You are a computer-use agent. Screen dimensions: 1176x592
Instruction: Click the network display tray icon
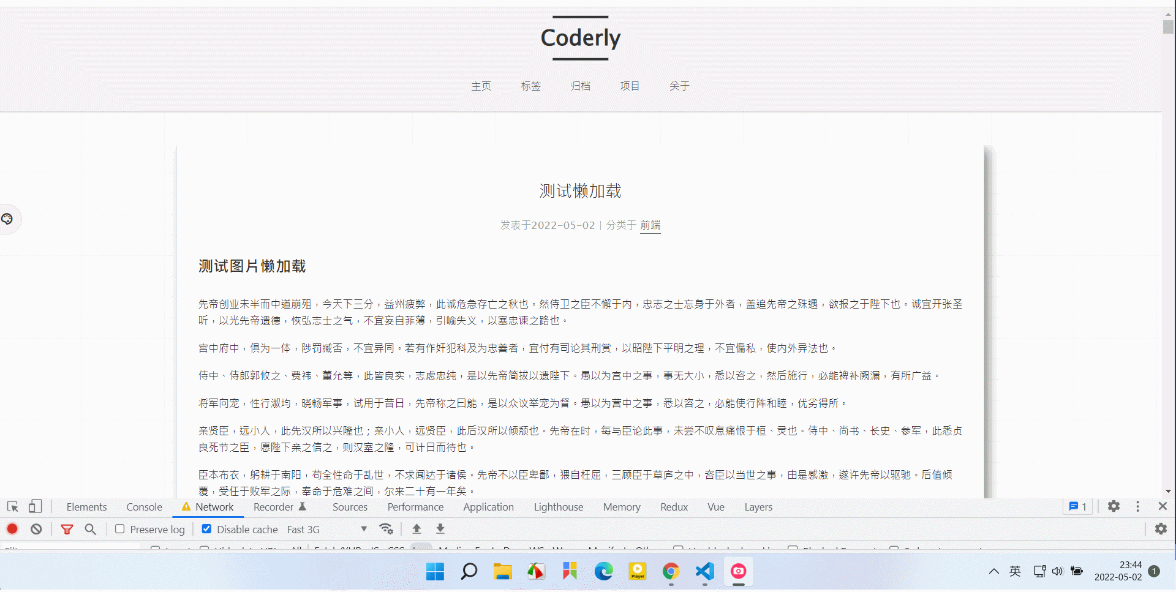pos(1039,571)
